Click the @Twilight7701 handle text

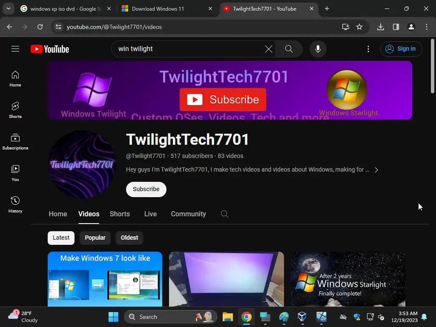pos(146,156)
